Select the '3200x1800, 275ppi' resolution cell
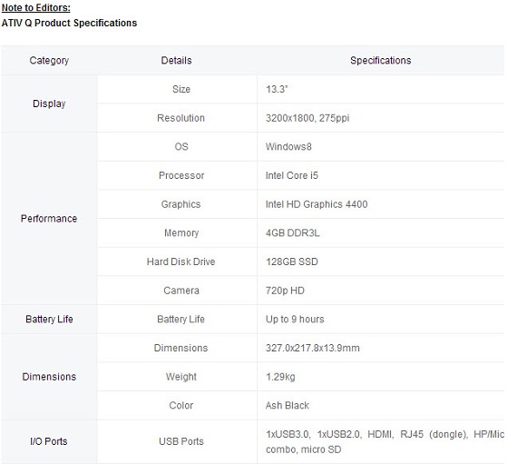This screenshot has width=517, height=464. [x=381, y=118]
